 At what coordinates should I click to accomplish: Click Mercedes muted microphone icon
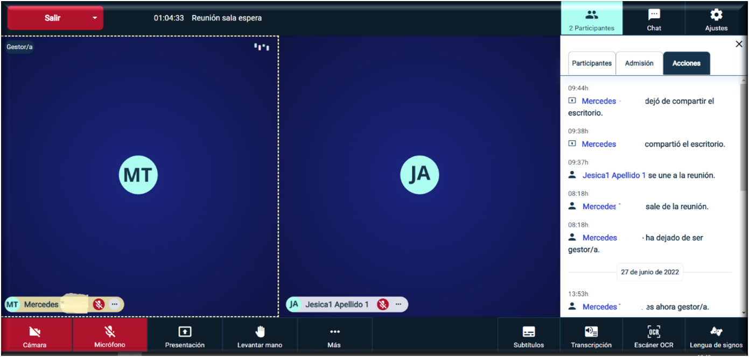point(99,304)
